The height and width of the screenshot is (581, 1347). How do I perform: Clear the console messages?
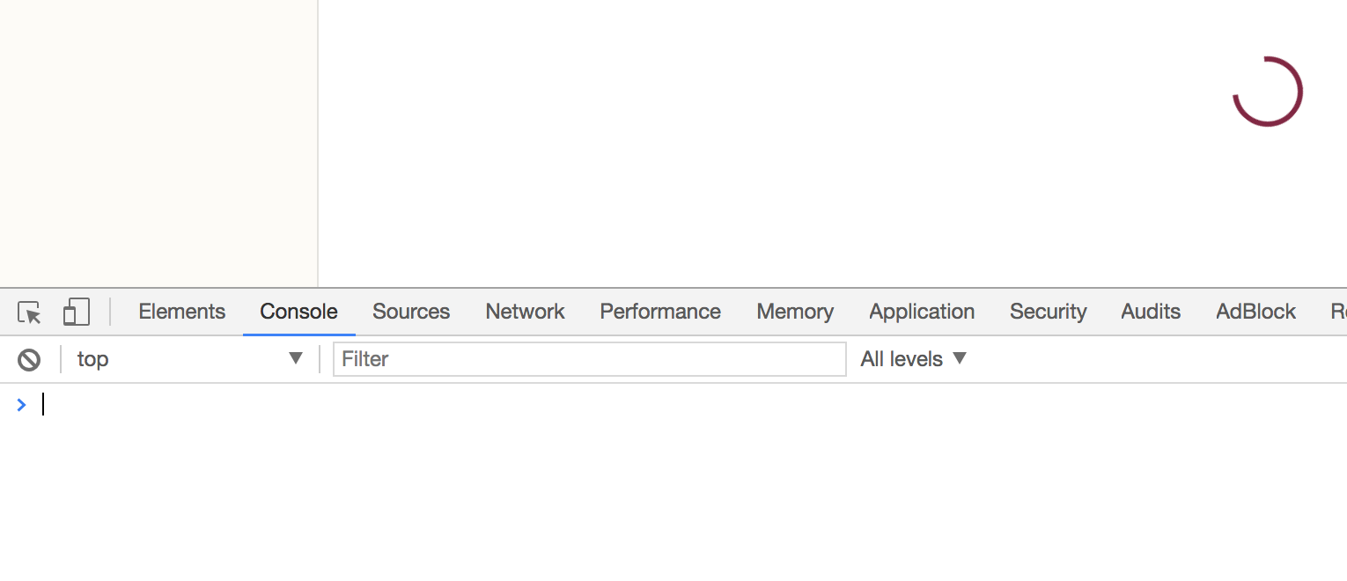coord(29,358)
